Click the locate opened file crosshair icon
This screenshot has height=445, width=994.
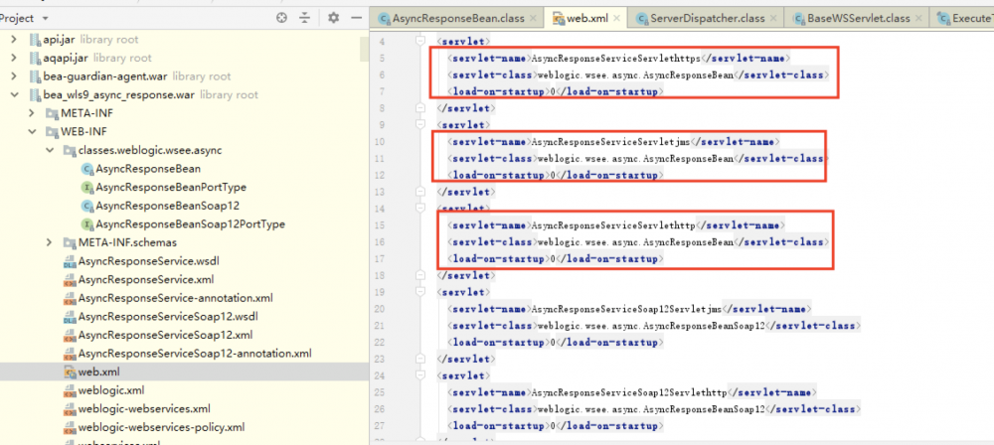pos(282,19)
